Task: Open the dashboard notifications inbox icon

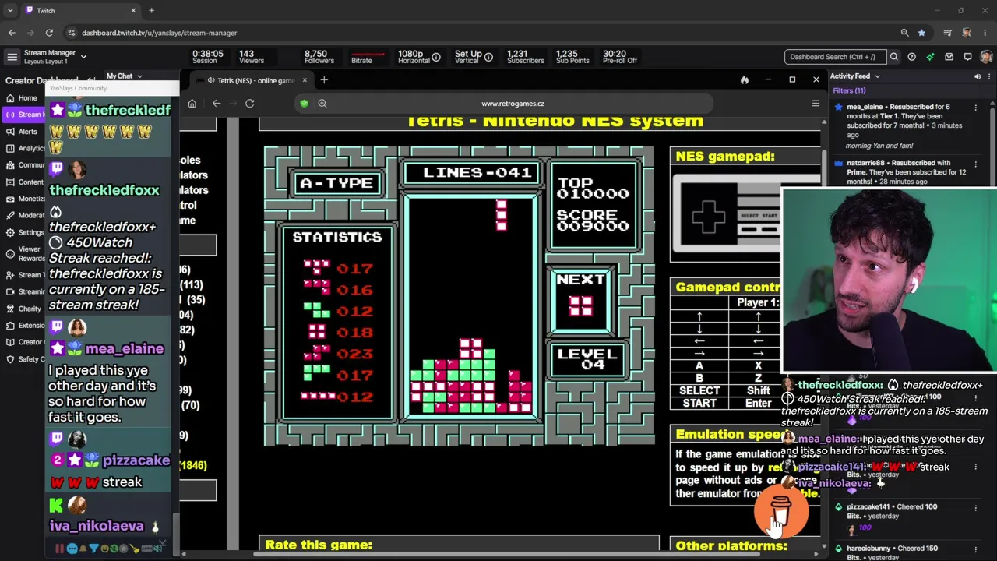Action: click(x=949, y=57)
